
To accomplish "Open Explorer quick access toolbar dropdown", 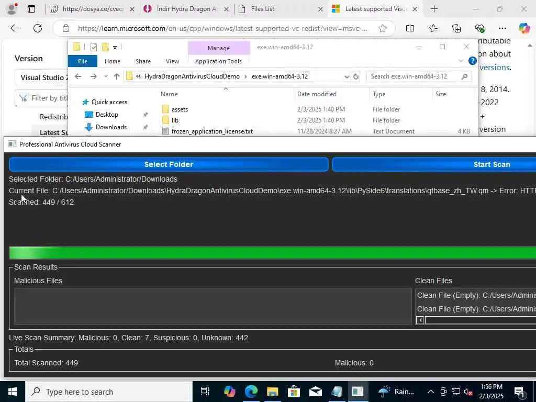I will click(x=115, y=48).
